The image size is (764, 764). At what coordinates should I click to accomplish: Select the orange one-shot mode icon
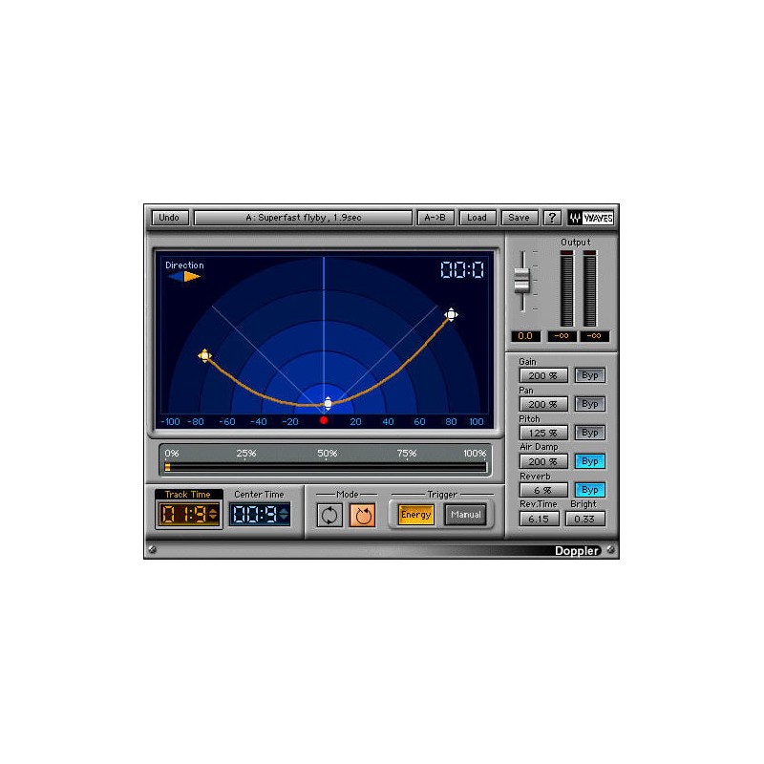point(362,515)
